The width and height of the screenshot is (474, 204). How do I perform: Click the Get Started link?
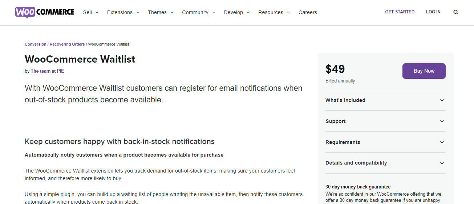click(400, 12)
